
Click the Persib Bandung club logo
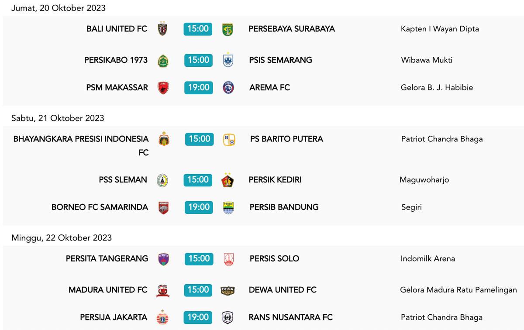[228, 207]
